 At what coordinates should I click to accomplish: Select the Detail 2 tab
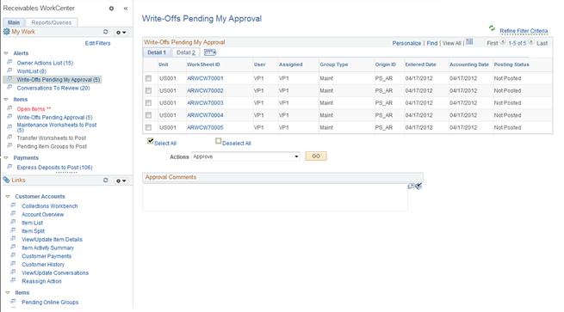pos(186,52)
